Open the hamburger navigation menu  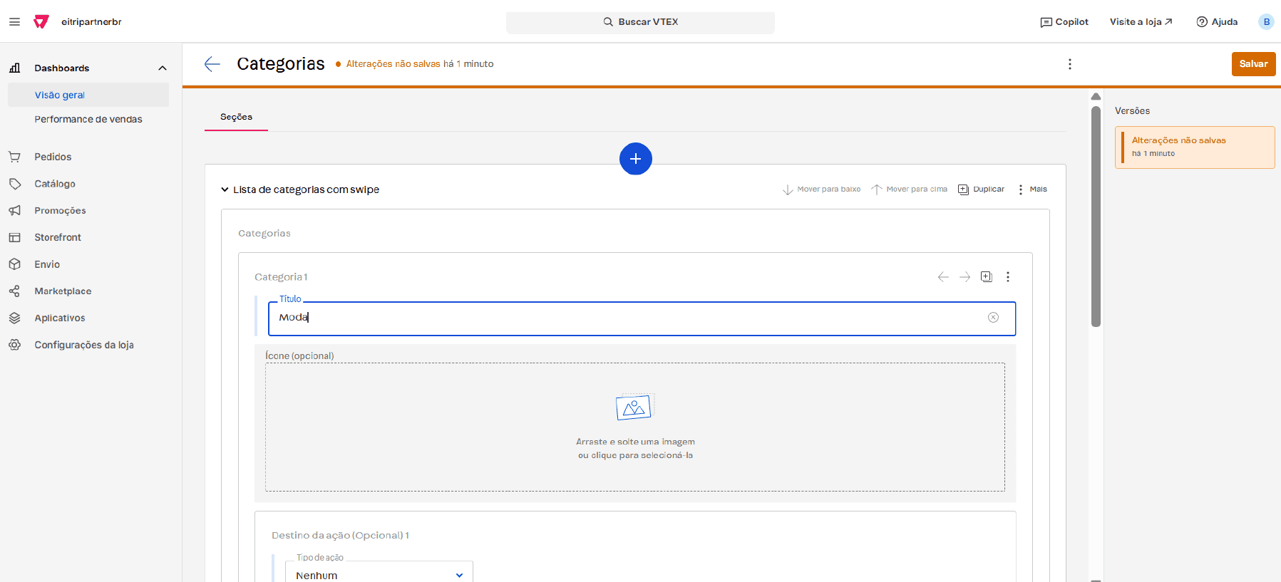pos(14,22)
